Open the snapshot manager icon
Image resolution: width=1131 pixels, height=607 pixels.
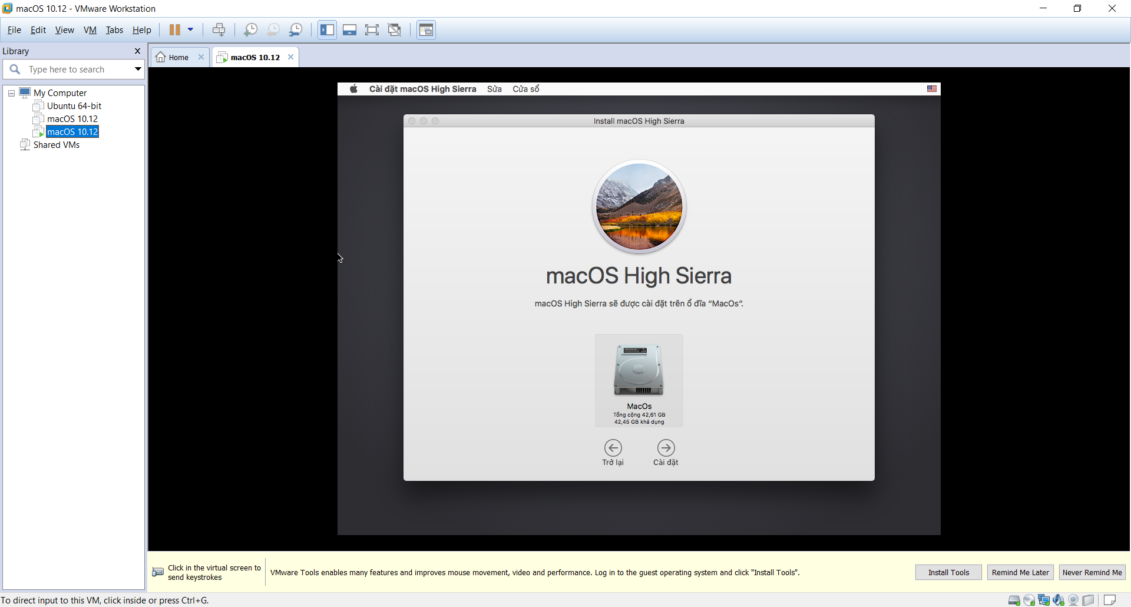point(296,29)
